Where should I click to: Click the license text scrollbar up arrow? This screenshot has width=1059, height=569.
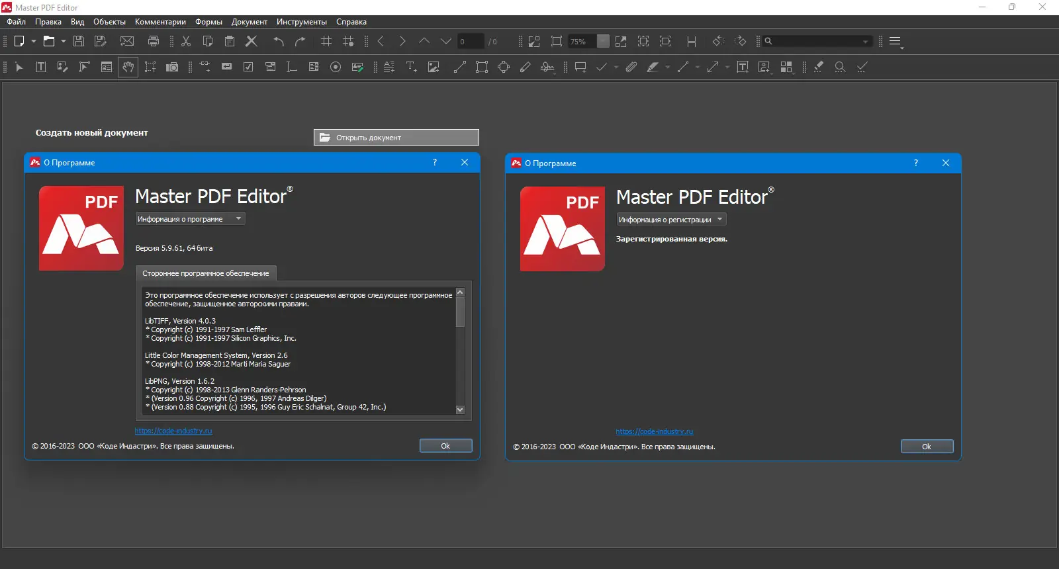pyautogui.click(x=460, y=292)
